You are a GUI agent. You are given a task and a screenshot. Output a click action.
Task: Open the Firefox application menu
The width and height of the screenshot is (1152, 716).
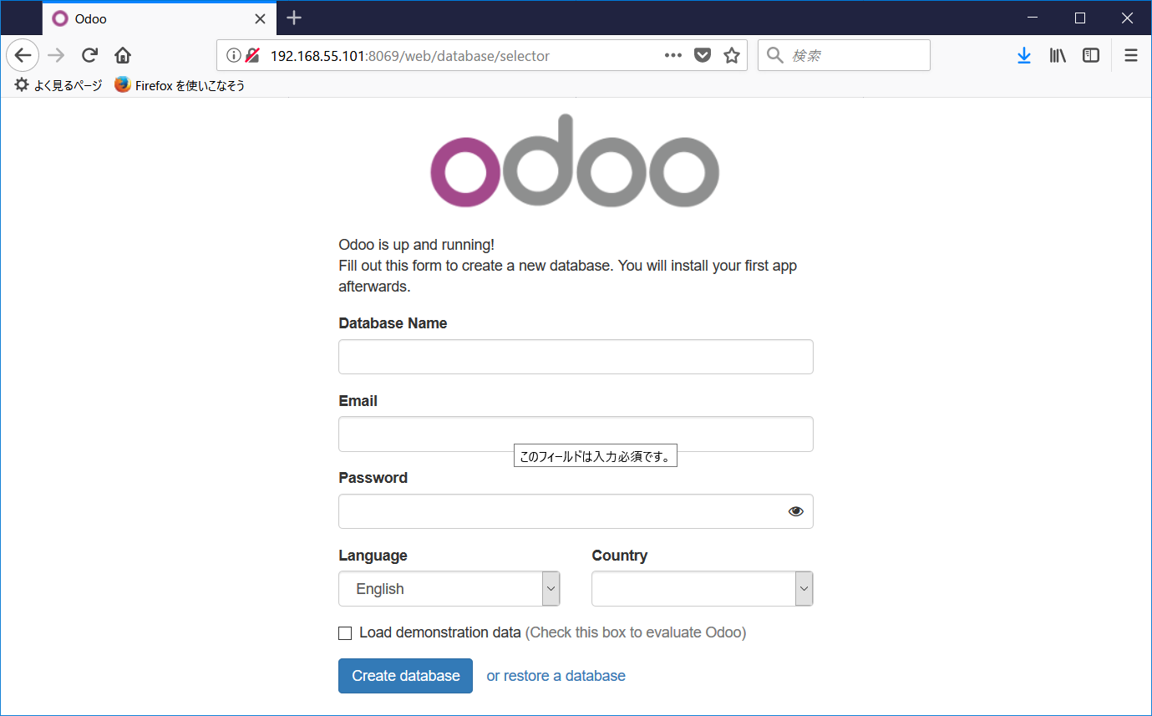point(1130,55)
